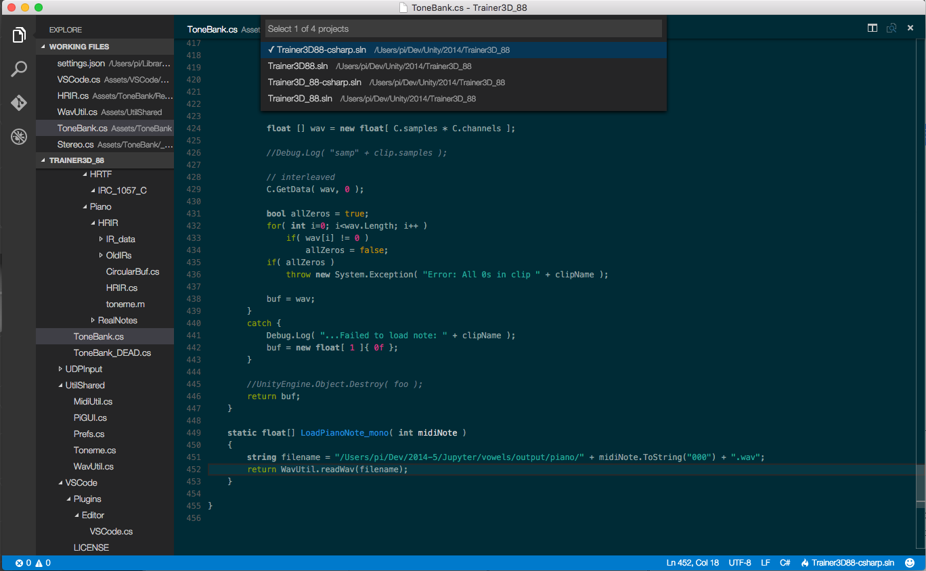Image resolution: width=926 pixels, height=571 pixels.
Task: Click the smiley feedback icon in the status bar
Action: coord(910,563)
